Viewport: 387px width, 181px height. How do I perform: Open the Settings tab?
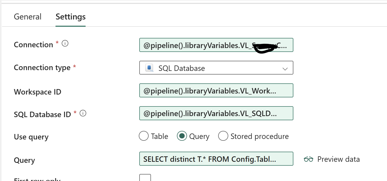coord(71,17)
